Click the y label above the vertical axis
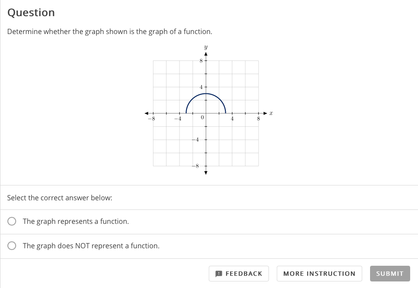 (205, 46)
